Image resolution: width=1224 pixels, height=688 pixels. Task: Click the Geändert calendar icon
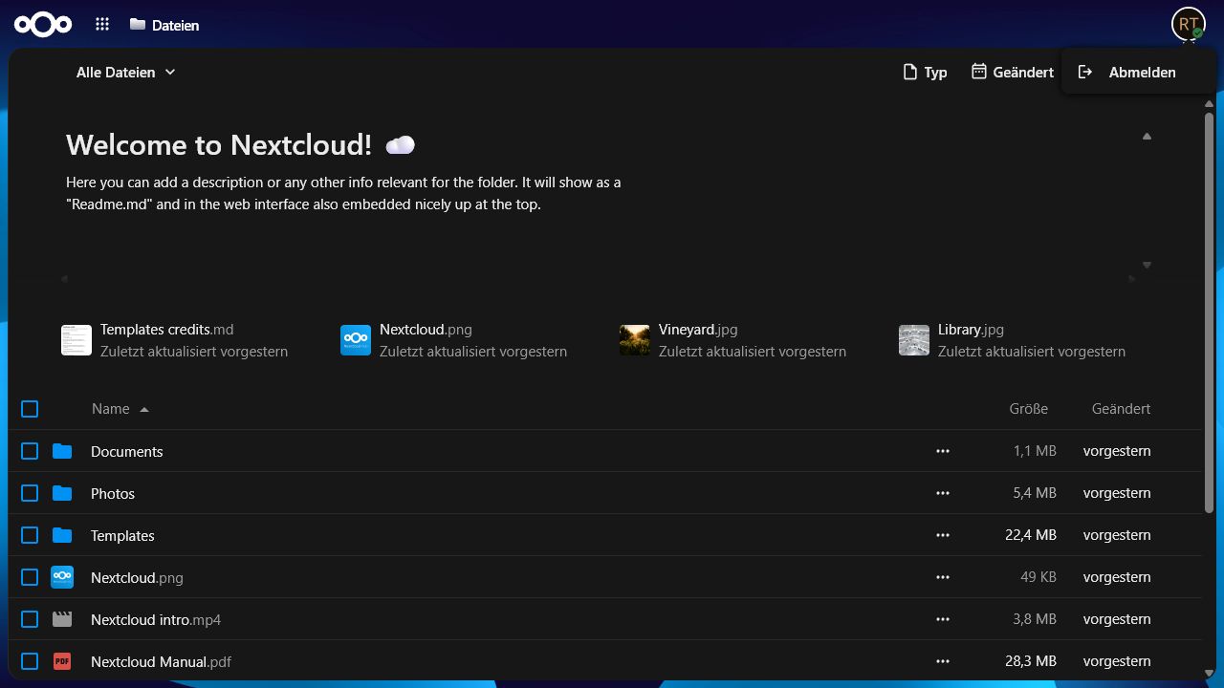[979, 72]
